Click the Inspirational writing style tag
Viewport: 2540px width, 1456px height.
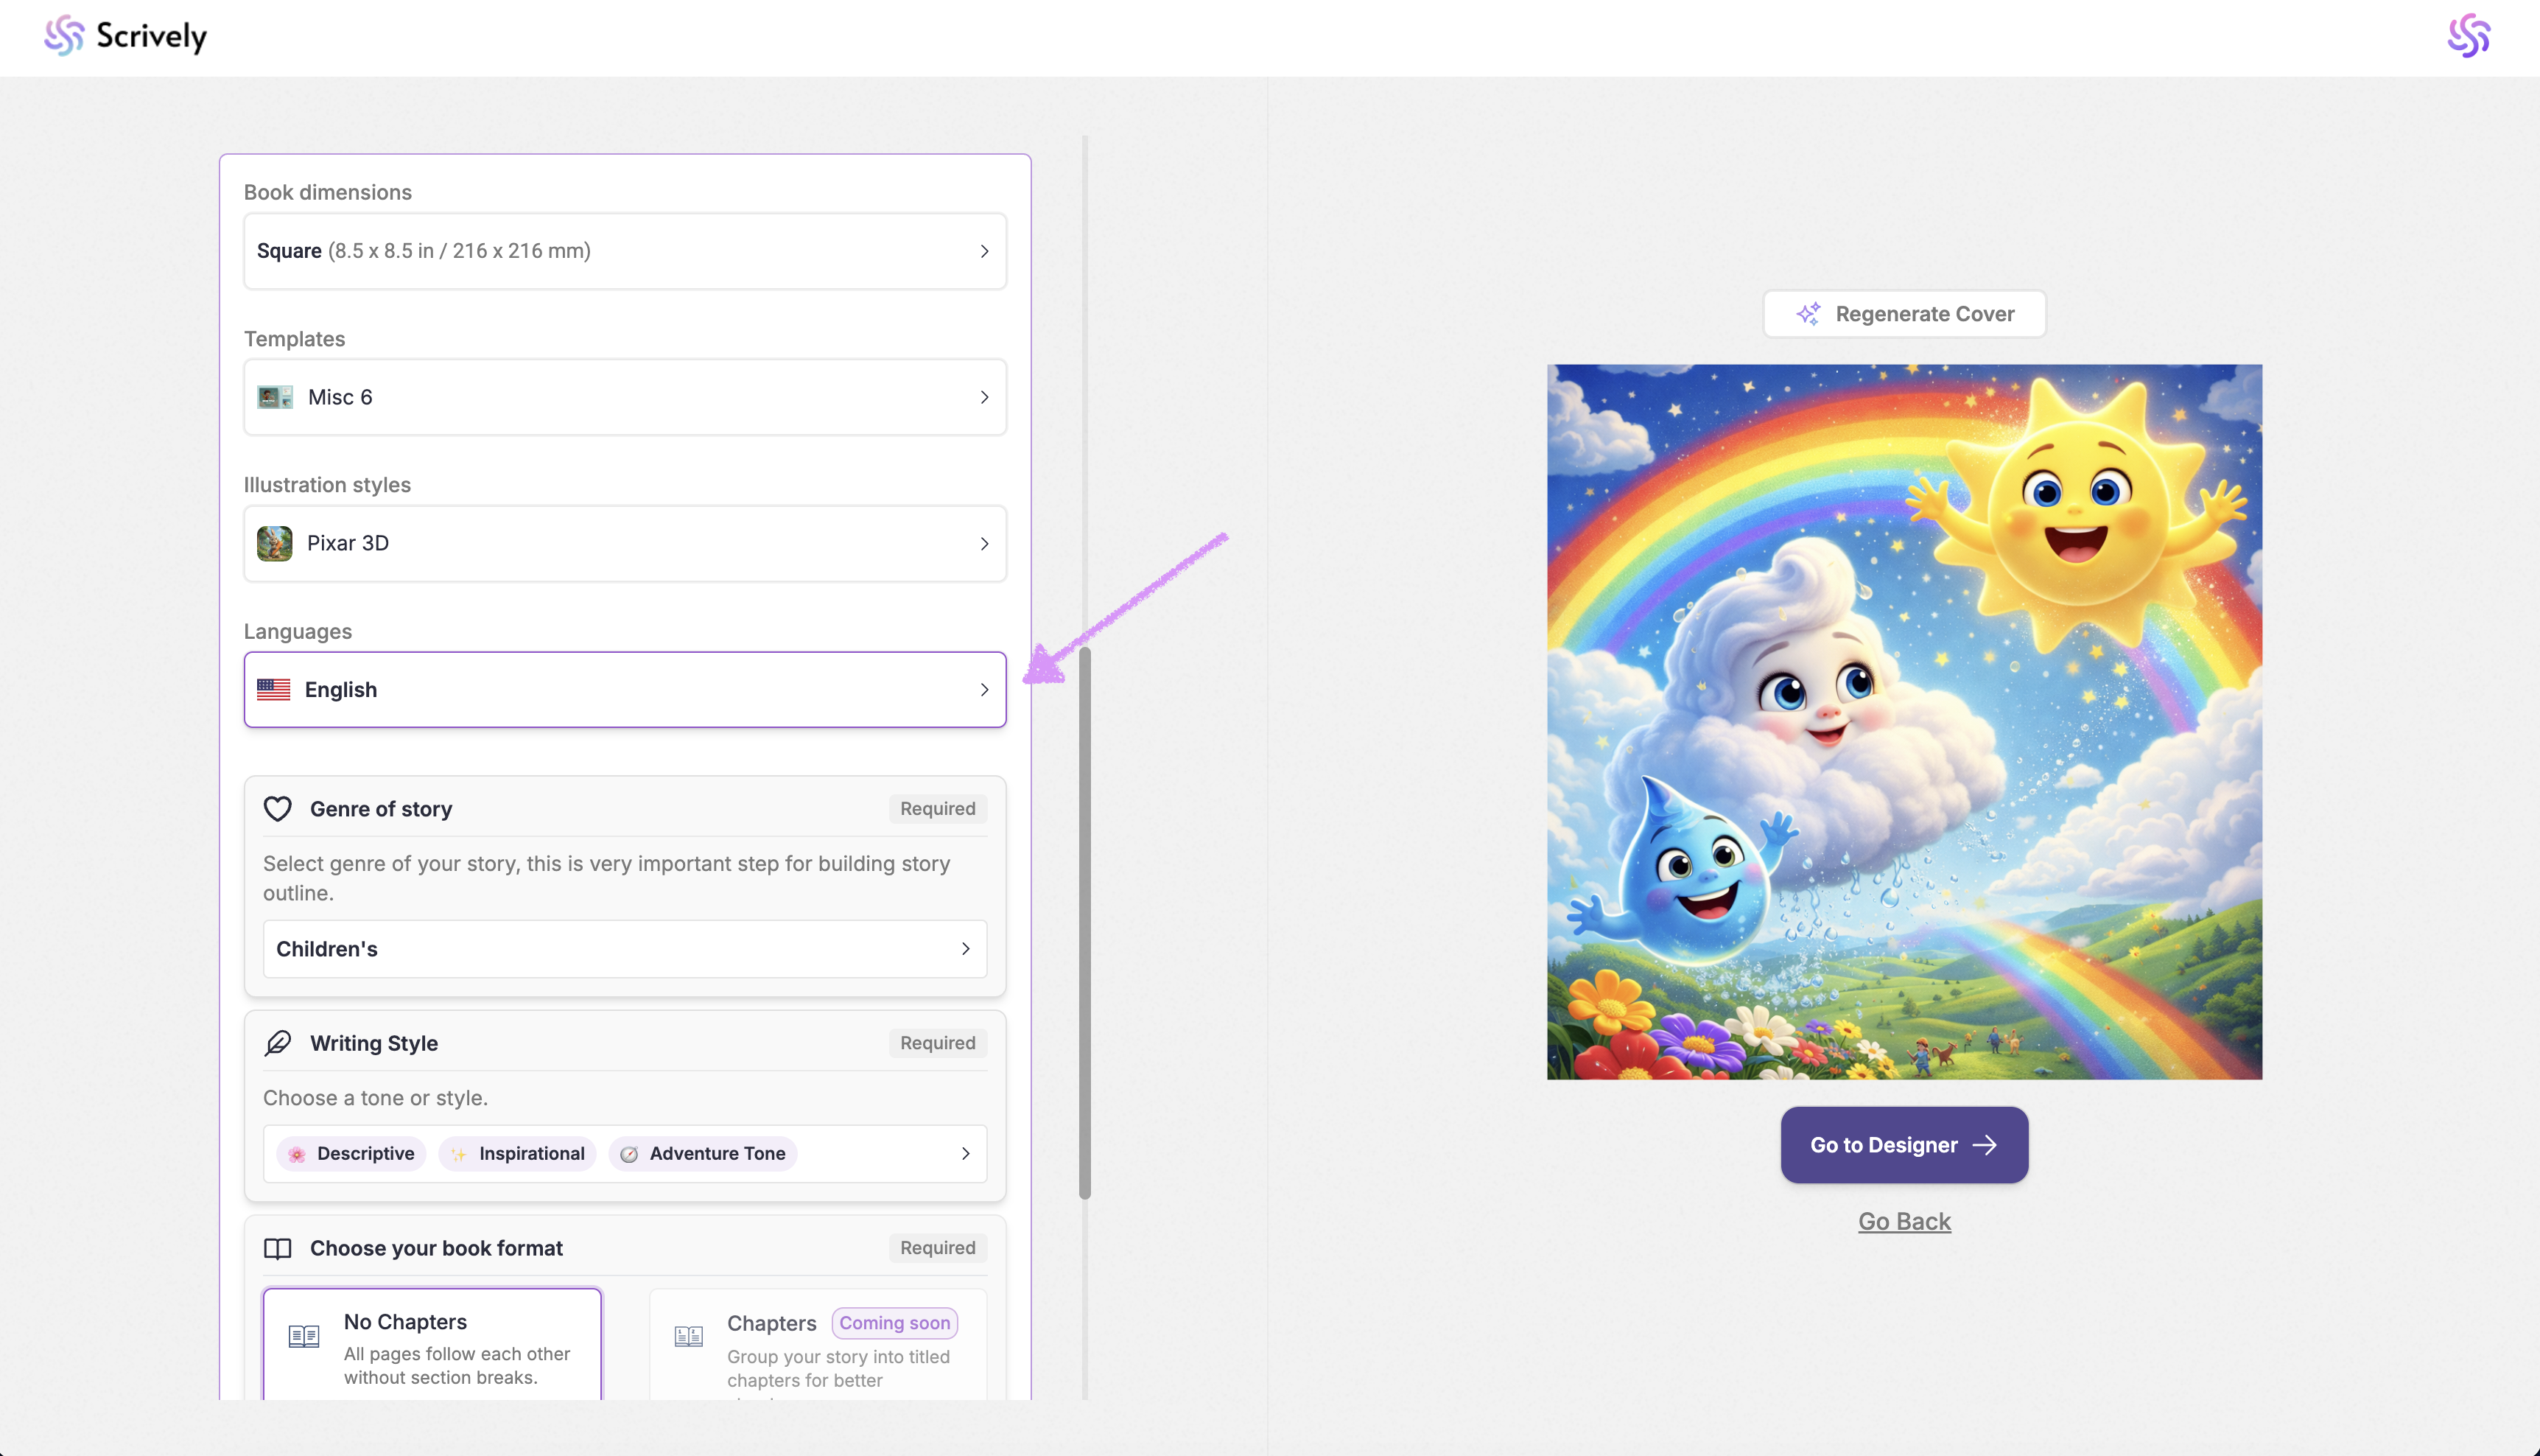518,1153
